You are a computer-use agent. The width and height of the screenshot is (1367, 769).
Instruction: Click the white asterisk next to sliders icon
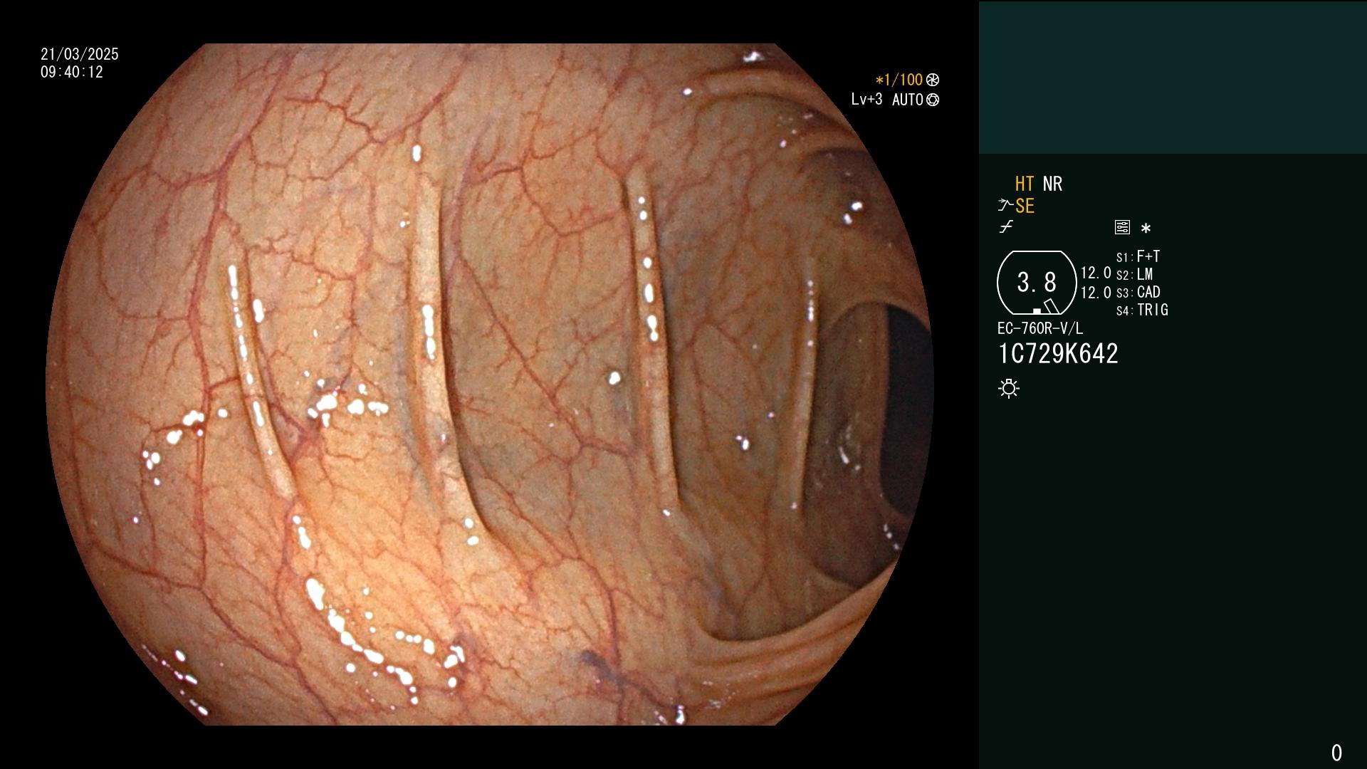pos(1146,228)
